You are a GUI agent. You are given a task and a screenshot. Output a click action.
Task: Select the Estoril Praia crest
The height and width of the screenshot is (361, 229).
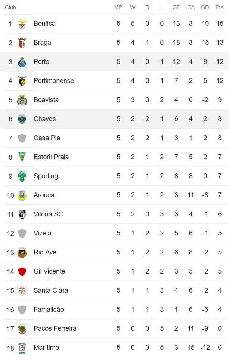coord(22,157)
